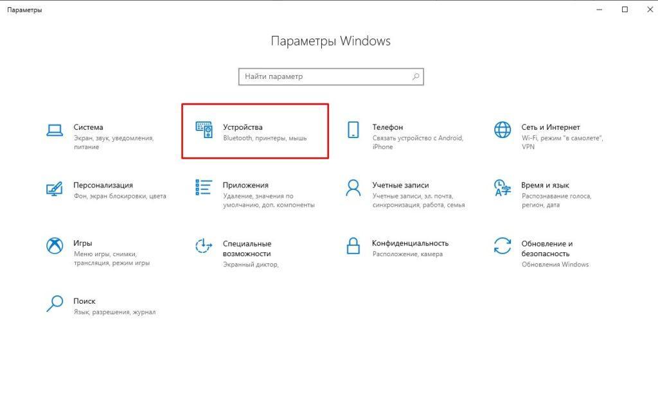Image resolution: width=658 pixels, height=418 pixels.
Task: Click 'Экранный диктор,' description
Action: 251,265
